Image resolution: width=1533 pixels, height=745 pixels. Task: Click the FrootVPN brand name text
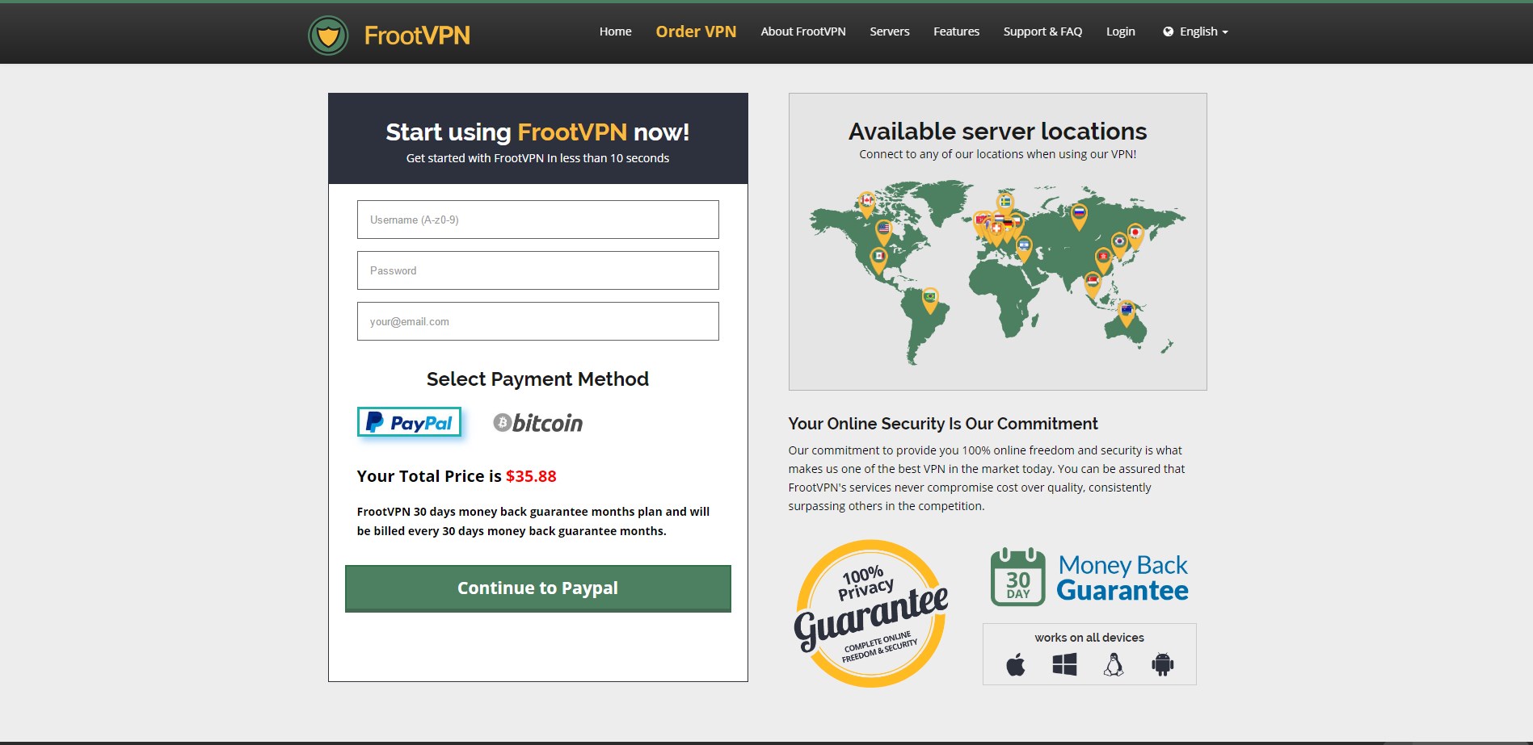(417, 36)
